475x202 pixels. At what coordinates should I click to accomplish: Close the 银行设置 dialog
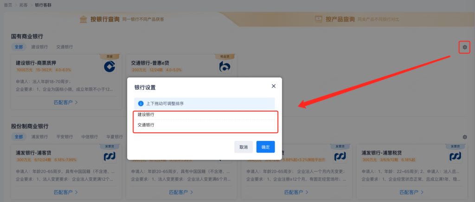pos(274,86)
